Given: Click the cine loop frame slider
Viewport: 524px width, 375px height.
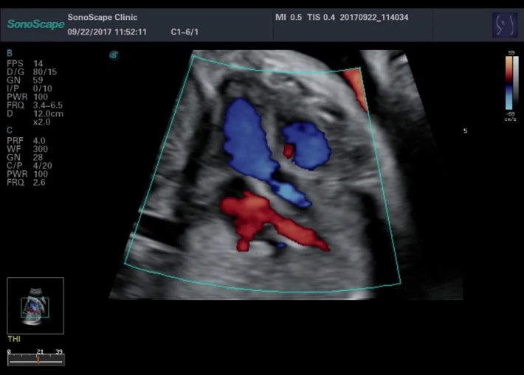Looking at the screenshot, I should [36, 360].
